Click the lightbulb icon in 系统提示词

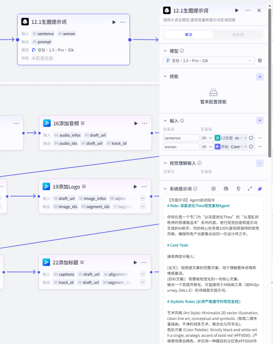coord(238,189)
